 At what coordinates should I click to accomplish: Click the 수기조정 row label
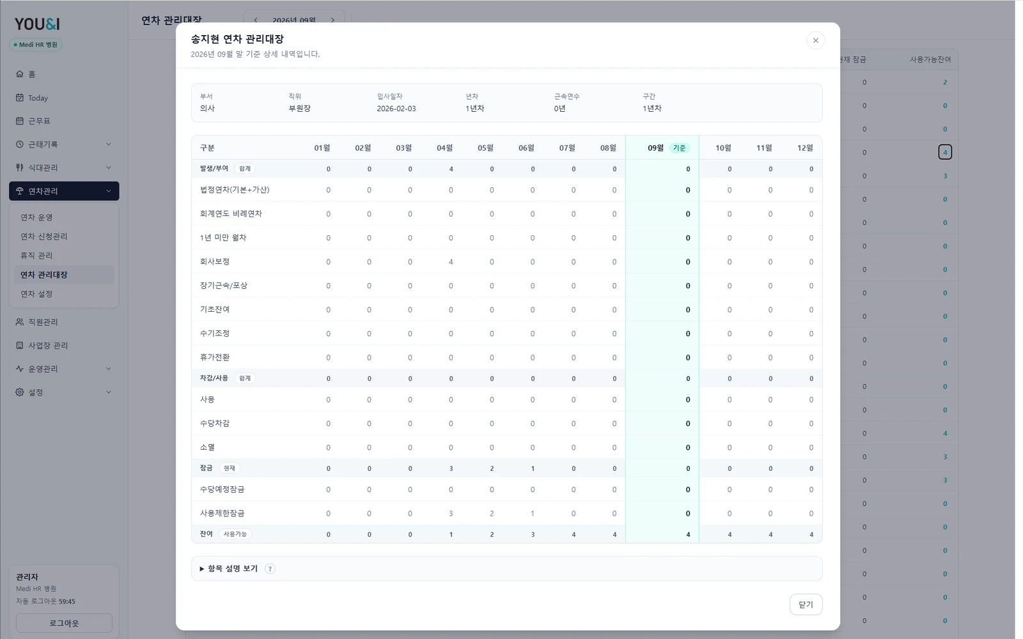[215, 334]
